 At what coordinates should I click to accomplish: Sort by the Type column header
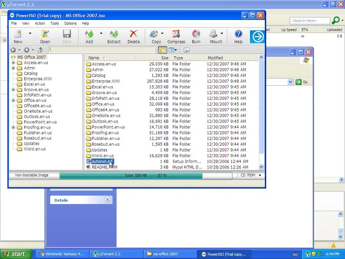coord(187,58)
